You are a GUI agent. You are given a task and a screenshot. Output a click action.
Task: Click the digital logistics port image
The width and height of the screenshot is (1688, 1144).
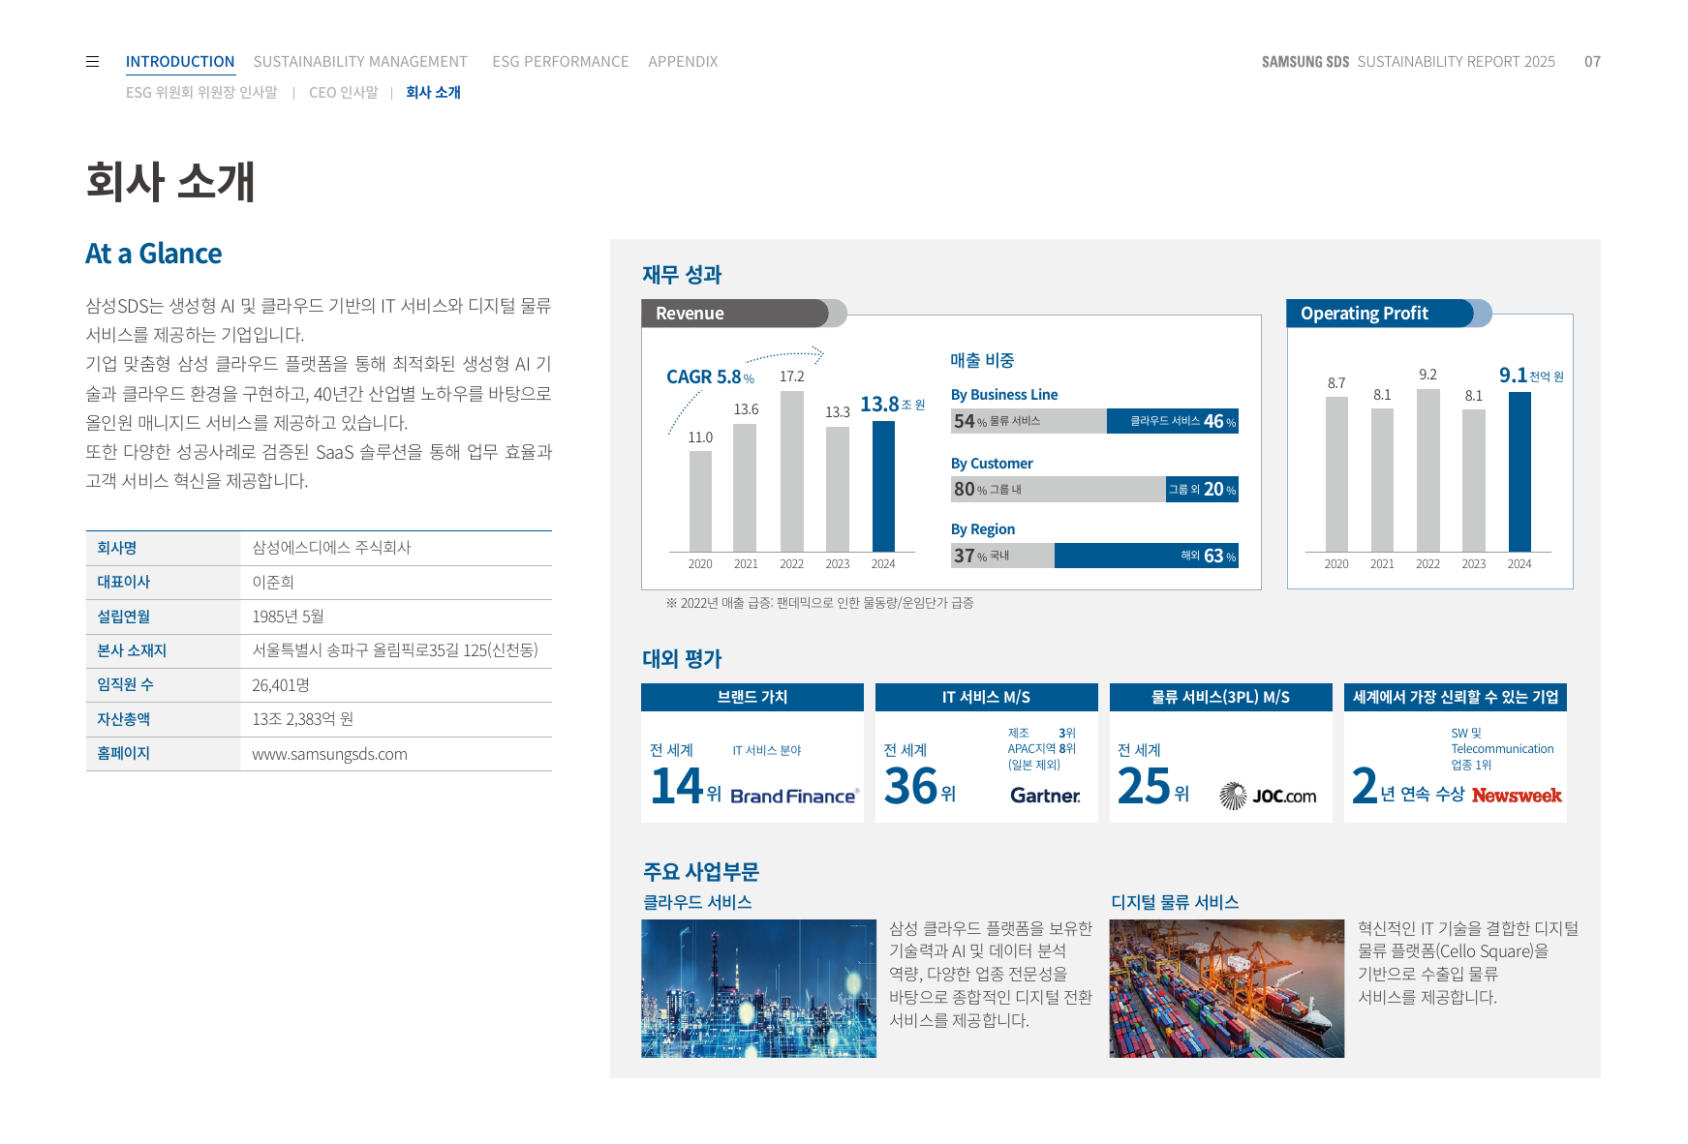(x=1226, y=988)
